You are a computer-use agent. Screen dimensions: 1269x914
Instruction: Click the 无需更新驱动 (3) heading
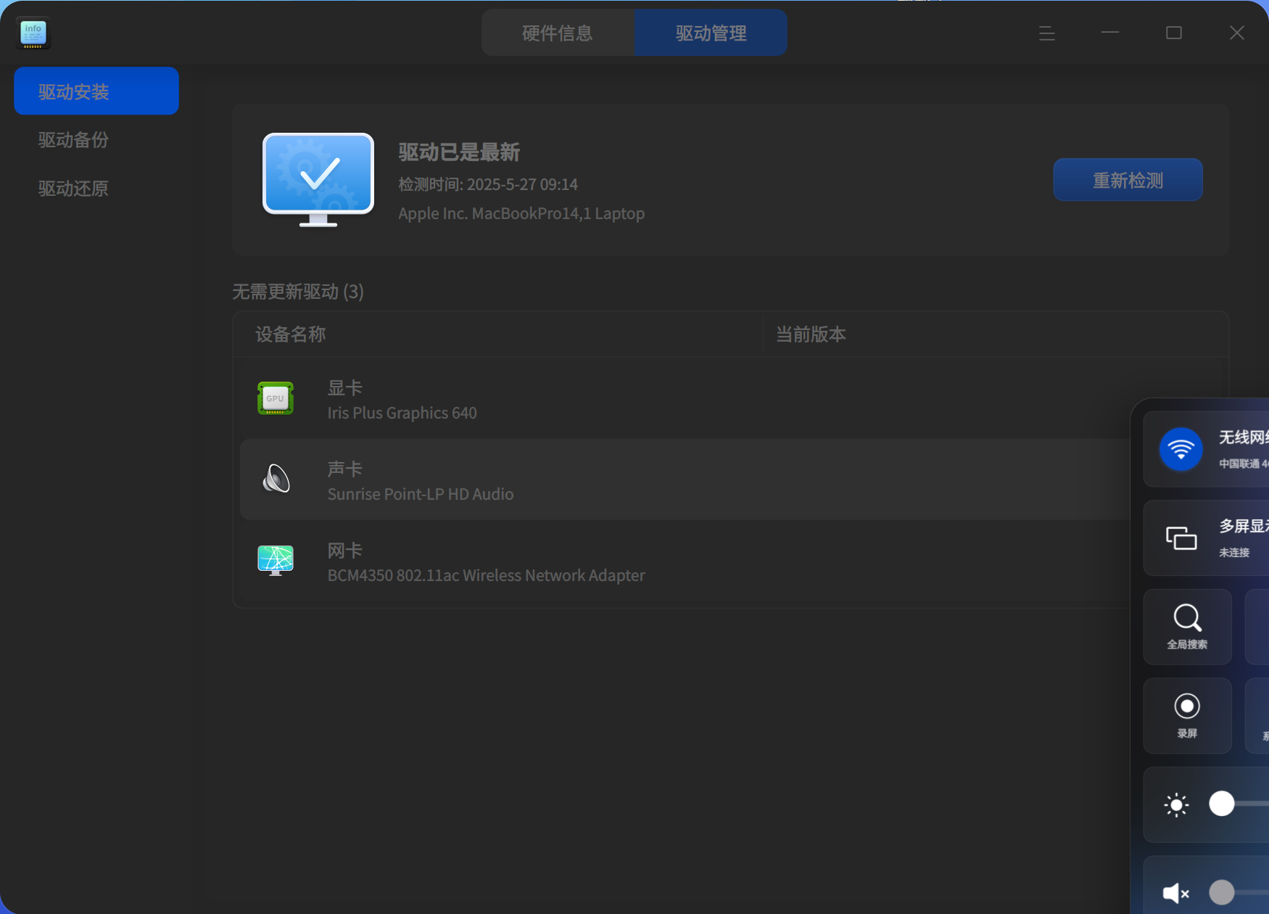pyautogui.click(x=298, y=292)
